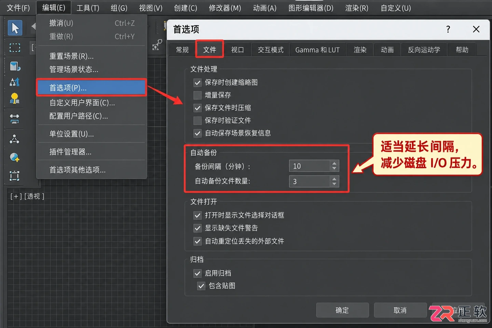
Task: Click the document rotate icon in left toolbar
Action: pos(15,66)
